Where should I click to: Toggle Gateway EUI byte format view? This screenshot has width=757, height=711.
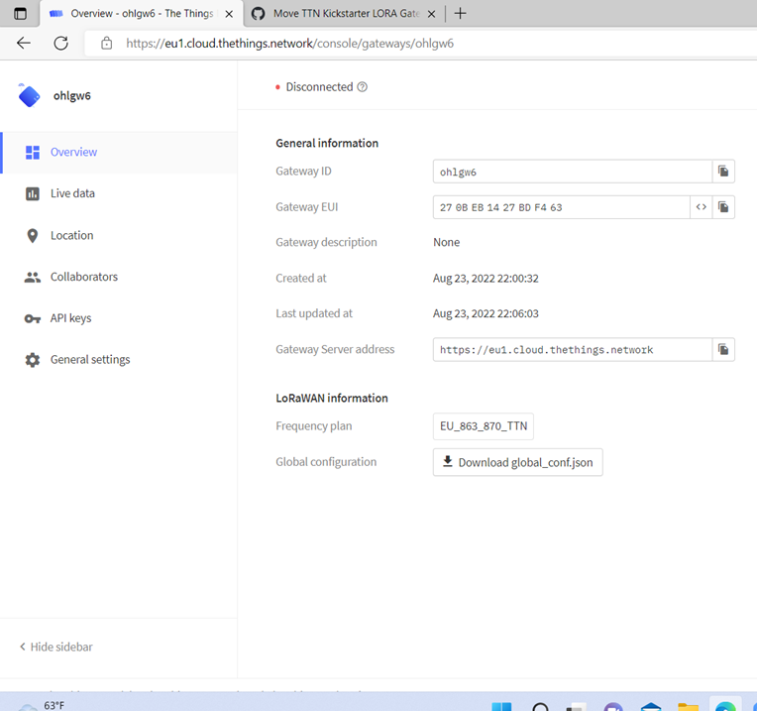[701, 207]
